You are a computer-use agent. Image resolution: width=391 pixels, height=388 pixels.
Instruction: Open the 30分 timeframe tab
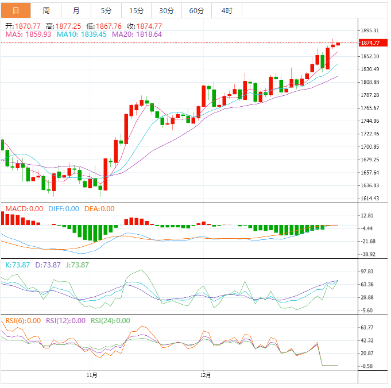[167, 10]
